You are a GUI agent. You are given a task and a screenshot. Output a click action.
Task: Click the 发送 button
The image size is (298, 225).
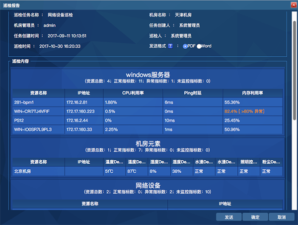click(x=228, y=217)
